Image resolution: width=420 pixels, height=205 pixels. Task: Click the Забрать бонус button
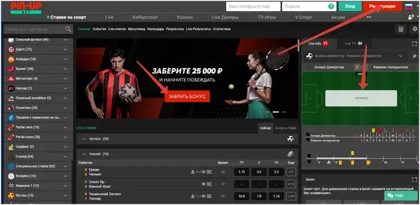[187, 97]
